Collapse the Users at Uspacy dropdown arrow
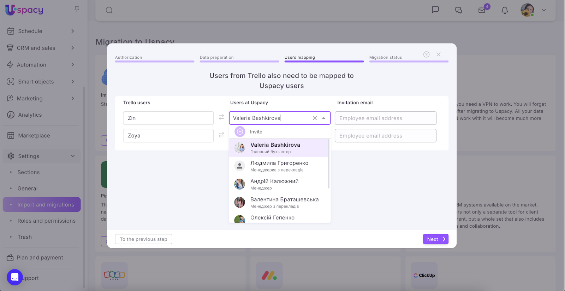565x291 pixels. (324, 118)
